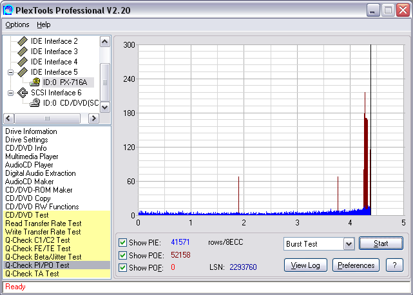The image size is (413, 295).
Task: Click the PlexTools title bar app icon
Action: coord(8,10)
